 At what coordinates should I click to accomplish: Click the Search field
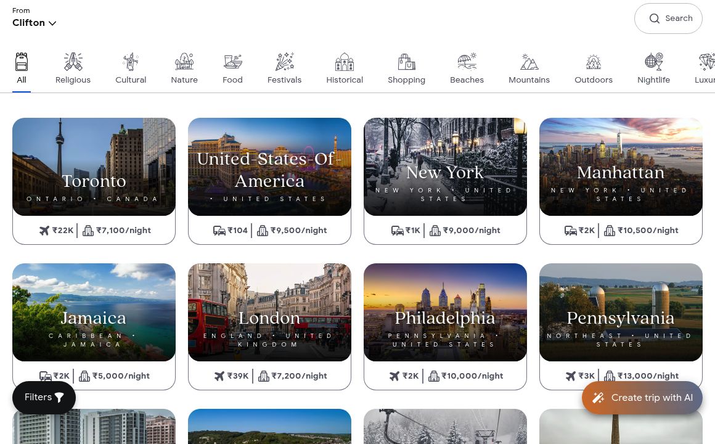coord(668,18)
